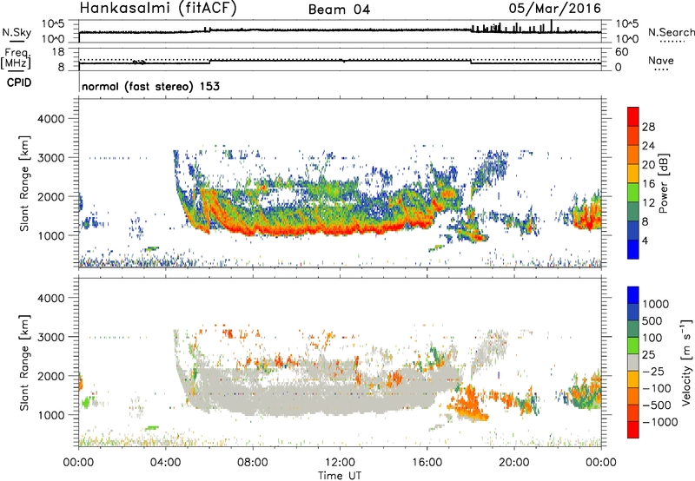Click the '16' power scale value
The width and height of the screenshot is (695, 481).
pos(648,184)
